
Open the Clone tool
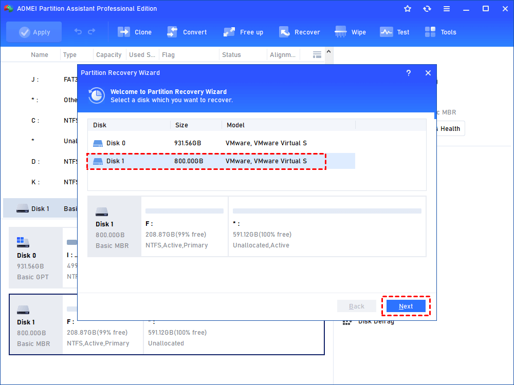[x=134, y=32]
